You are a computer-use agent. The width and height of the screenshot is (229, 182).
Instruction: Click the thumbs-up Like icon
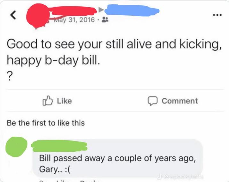(x=47, y=101)
